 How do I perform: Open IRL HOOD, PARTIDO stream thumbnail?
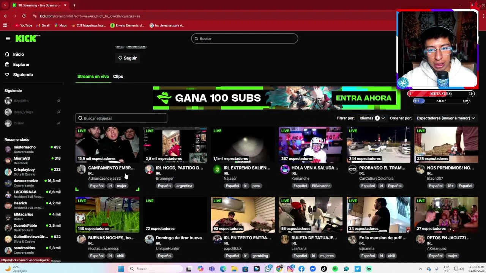[x=175, y=144]
